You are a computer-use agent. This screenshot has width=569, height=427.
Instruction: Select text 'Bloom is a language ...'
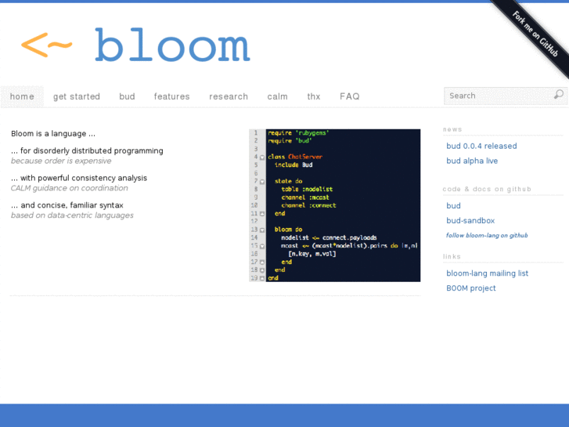(53, 134)
